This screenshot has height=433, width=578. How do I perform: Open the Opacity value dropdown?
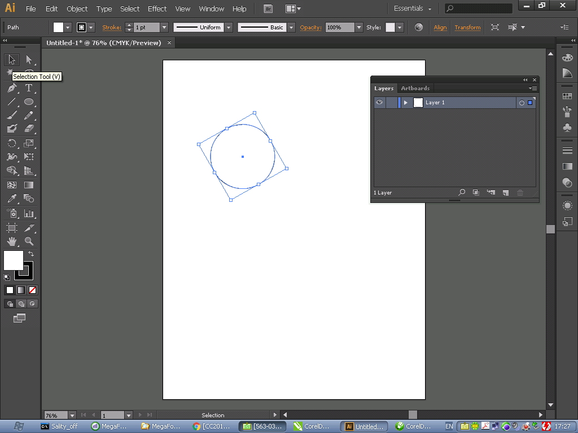click(x=358, y=27)
